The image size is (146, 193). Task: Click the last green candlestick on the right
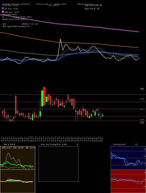pos(103,116)
